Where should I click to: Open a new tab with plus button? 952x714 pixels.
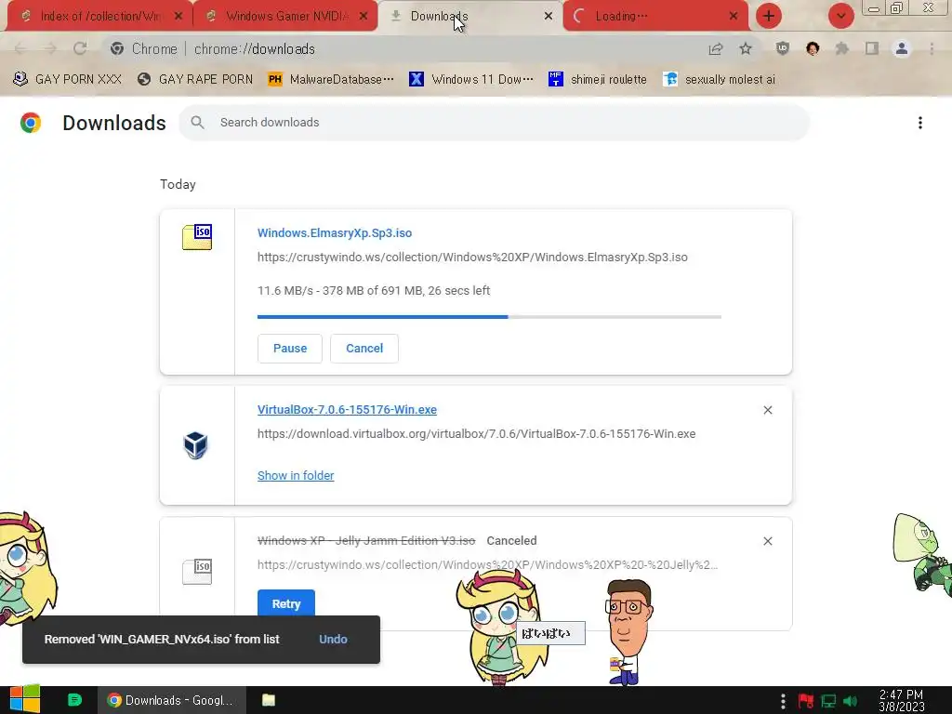click(x=769, y=17)
